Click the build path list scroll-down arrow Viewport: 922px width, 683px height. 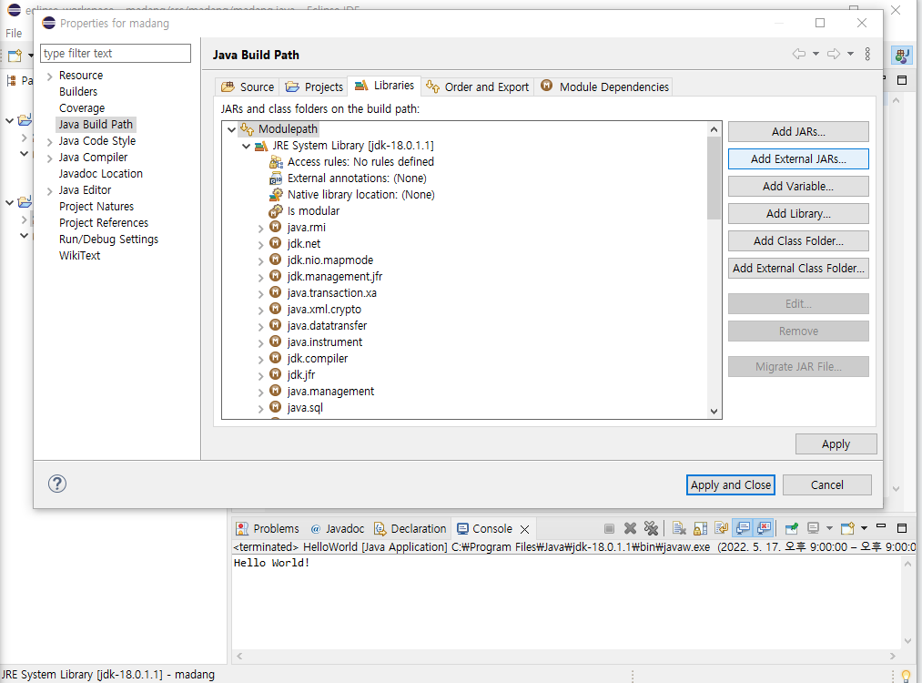tap(714, 412)
